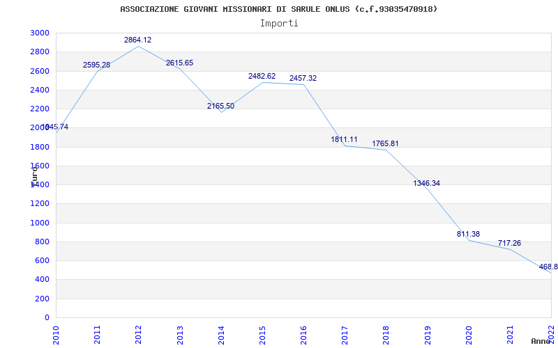This screenshot has height=348, width=558.
Task: Click the 2595.28 data point label
Action: point(96,65)
